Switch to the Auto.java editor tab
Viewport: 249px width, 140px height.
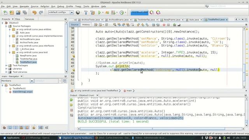[194, 20]
